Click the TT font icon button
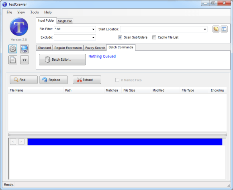 click(25, 60)
